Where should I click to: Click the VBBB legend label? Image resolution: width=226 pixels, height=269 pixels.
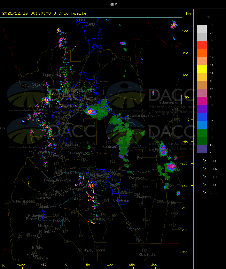(213, 193)
